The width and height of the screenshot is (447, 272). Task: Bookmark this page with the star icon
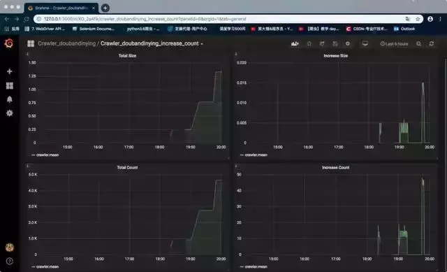click(x=418, y=19)
